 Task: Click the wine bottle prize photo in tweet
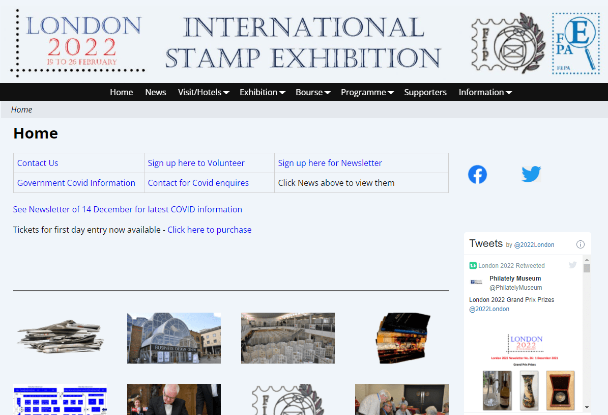click(497, 391)
